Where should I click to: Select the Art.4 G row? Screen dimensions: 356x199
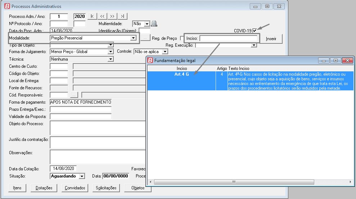(x=182, y=74)
